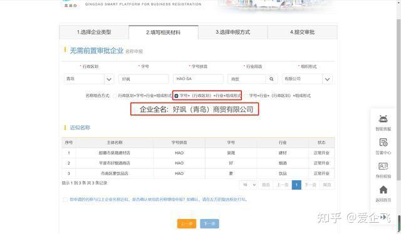Image resolution: width=401 pixels, height=234 pixels.
Task: Click the magnifier icon in the 行业 field
Action: click(271, 79)
